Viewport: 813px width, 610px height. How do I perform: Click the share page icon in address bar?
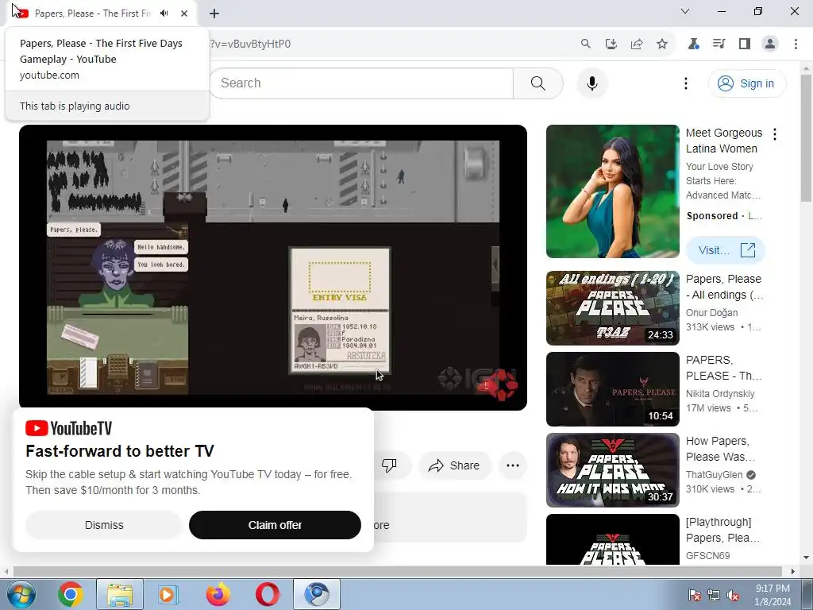tap(637, 44)
